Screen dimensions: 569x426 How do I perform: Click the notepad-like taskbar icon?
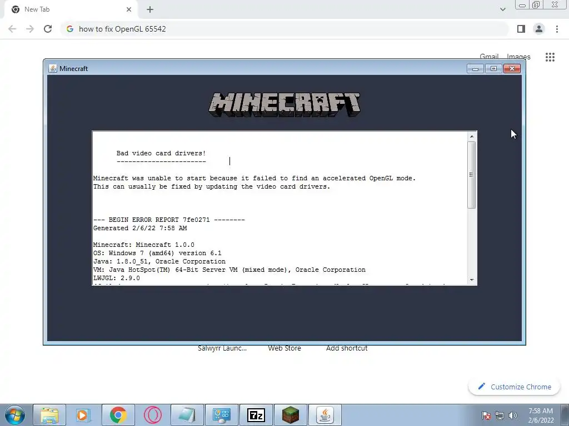(x=187, y=415)
